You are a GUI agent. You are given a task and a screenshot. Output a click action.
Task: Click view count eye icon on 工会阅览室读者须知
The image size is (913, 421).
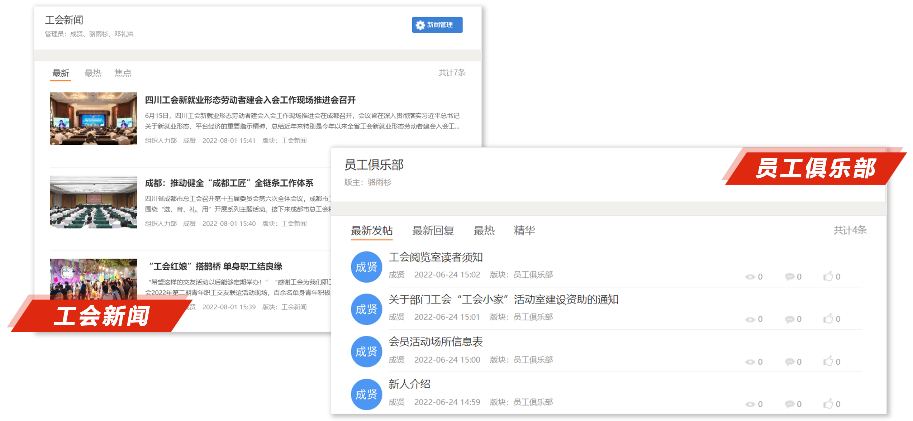click(750, 277)
